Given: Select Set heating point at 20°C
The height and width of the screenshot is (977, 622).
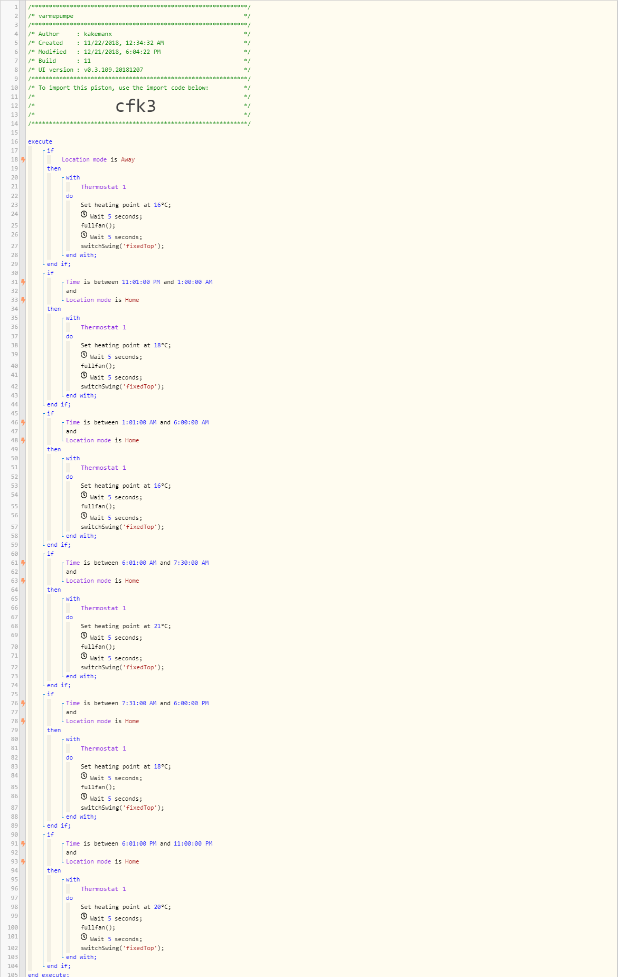Looking at the screenshot, I should [126, 907].
